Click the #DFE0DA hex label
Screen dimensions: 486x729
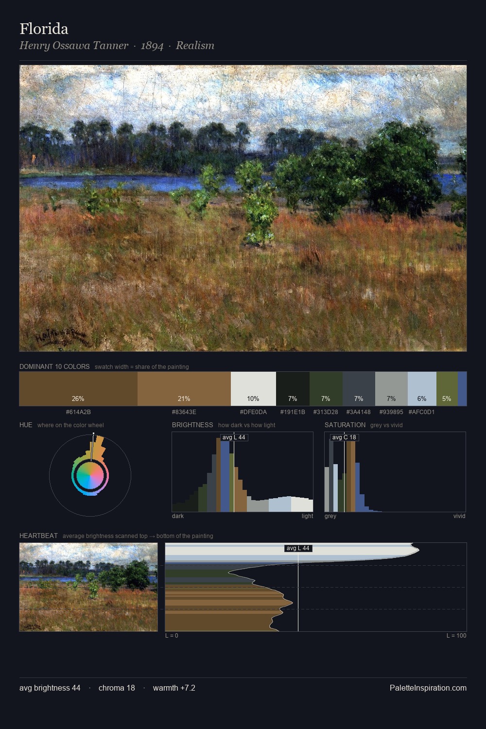[253, 412]
